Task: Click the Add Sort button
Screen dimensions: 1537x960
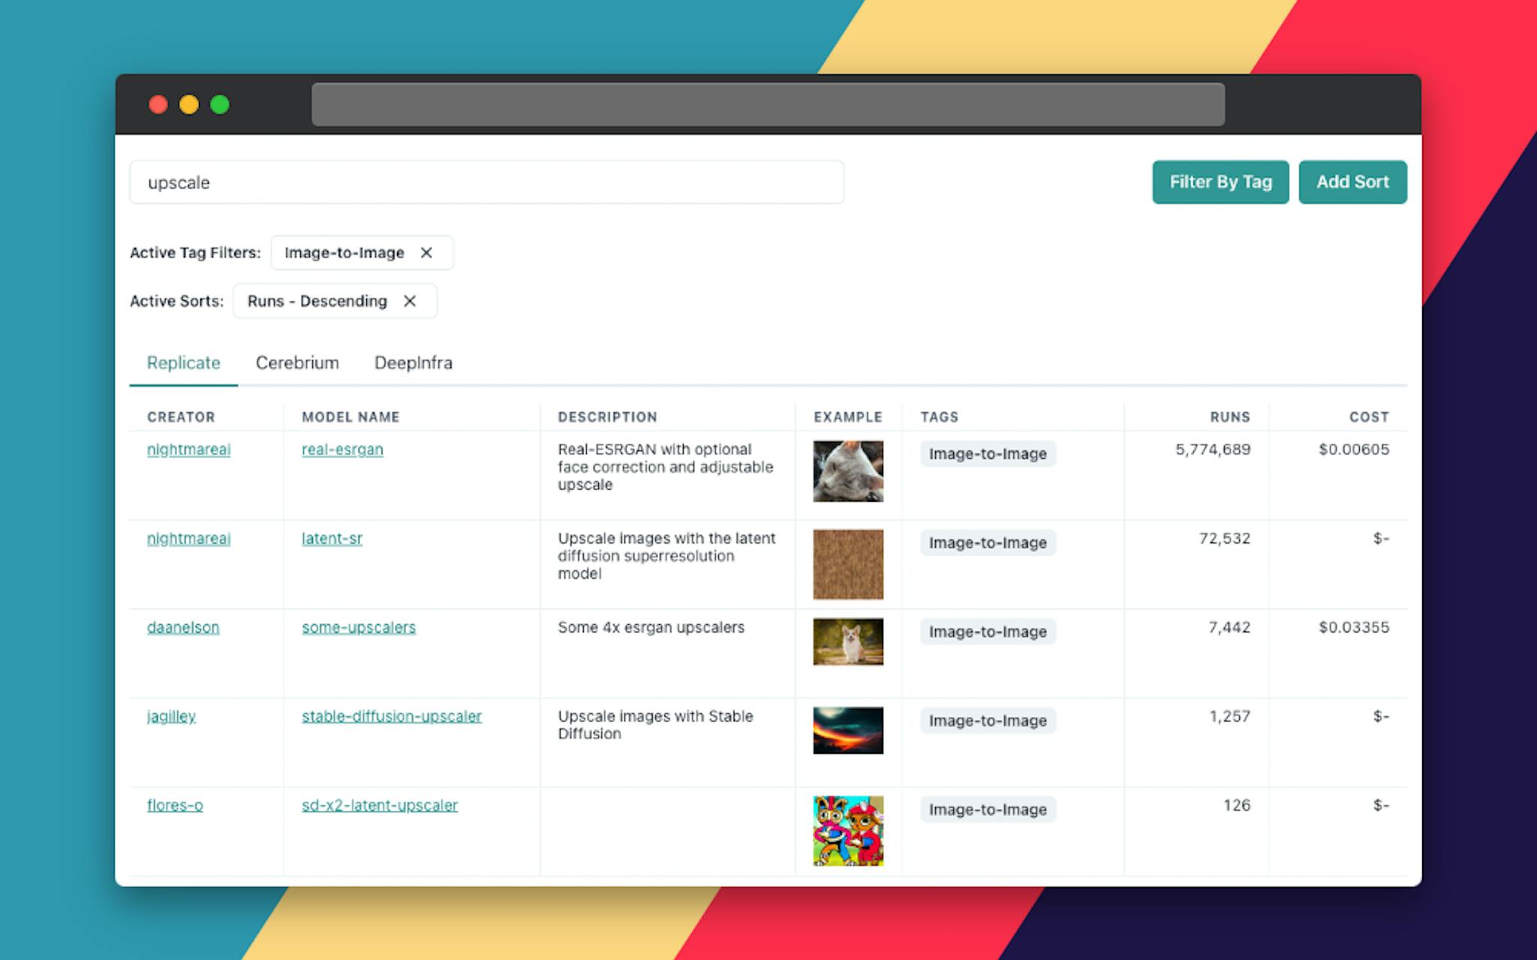Action: tap(1352, 182)
